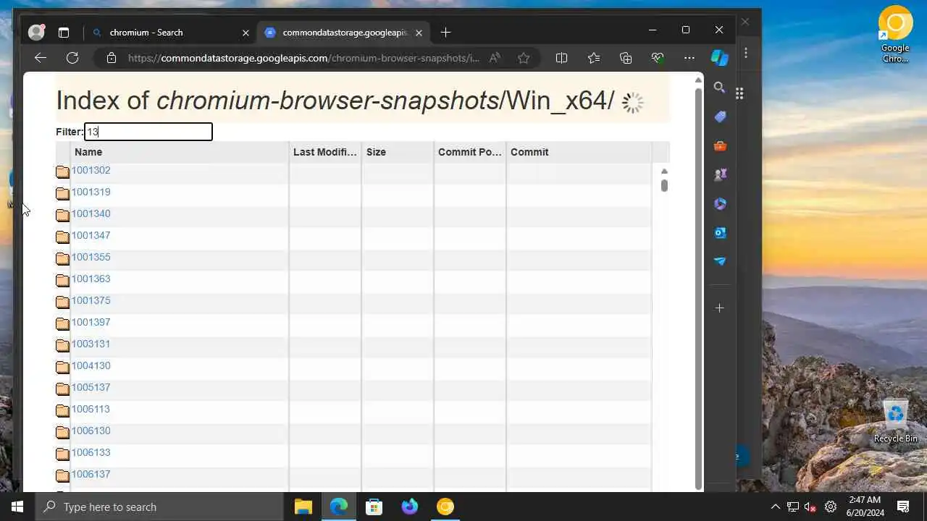Customize sidebar with plus icon
Viewport: 927px width, 521px height.
point(719,308)
